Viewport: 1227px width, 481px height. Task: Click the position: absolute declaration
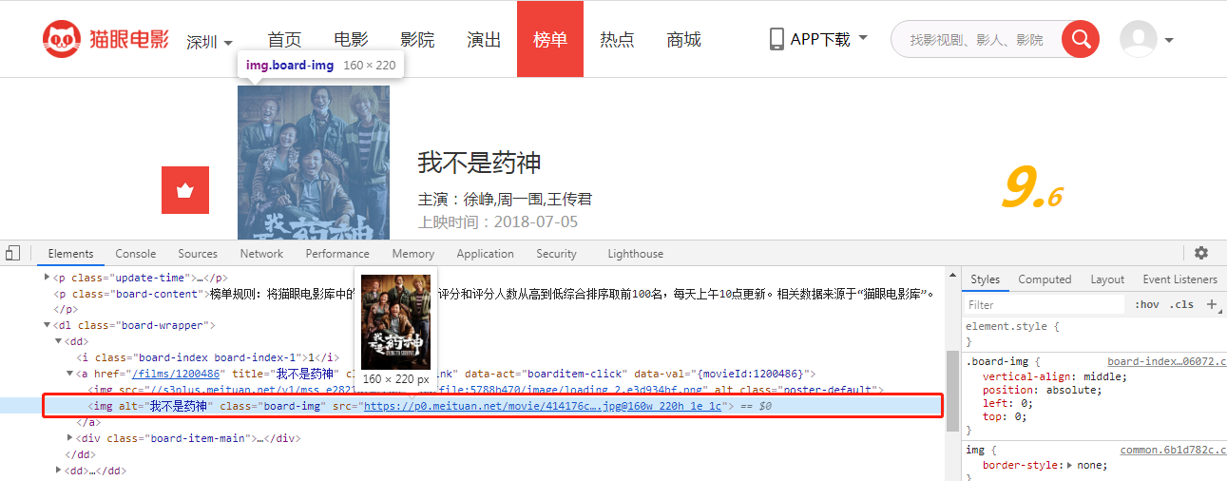point(1043,390)
